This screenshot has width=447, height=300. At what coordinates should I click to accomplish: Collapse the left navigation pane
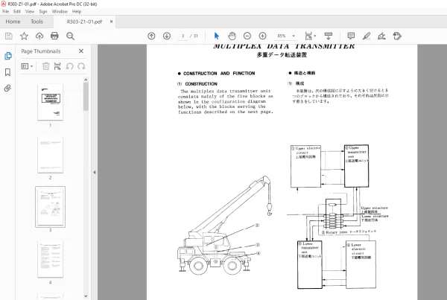click(x=95, y=172)
